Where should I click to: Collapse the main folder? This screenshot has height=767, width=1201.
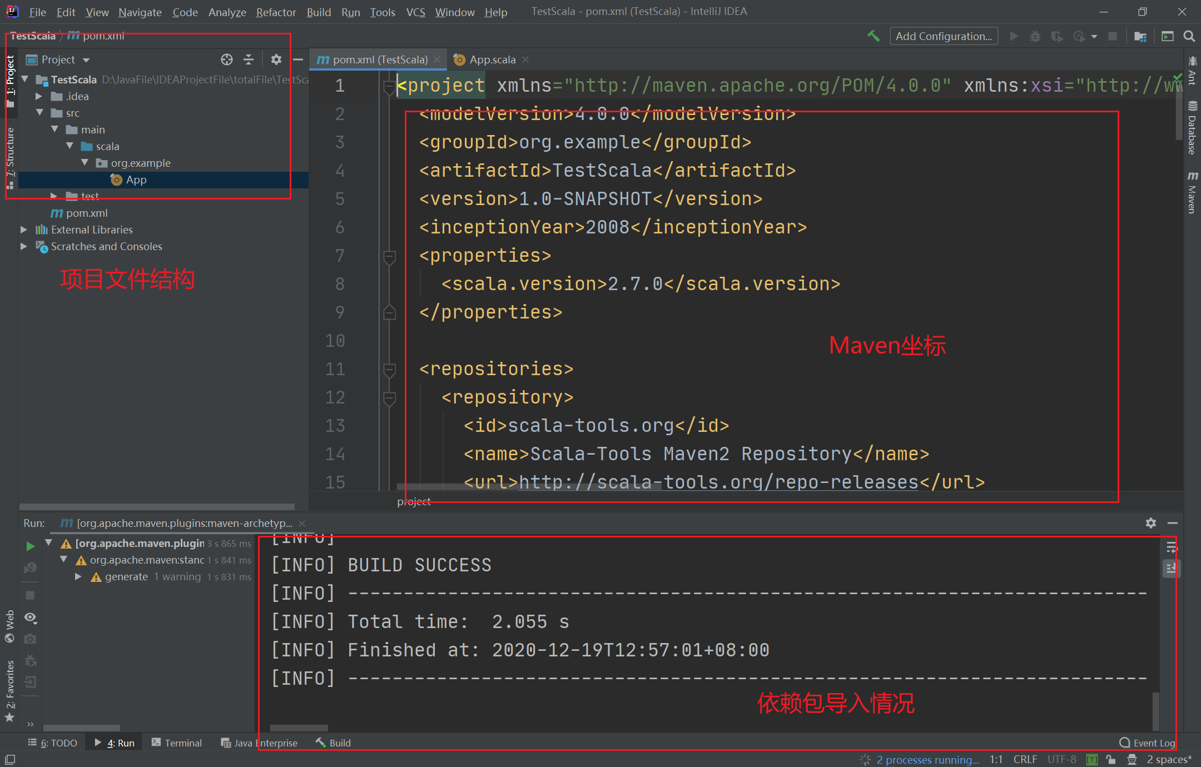(54, 129)
